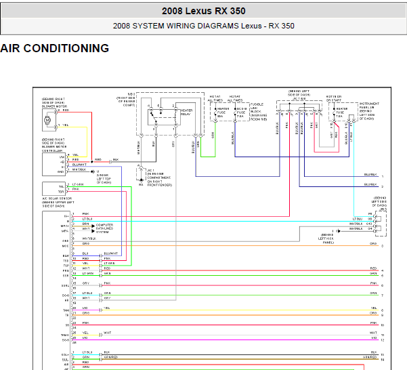Click the "HOT IN ON OR START" label

(334, 98)
